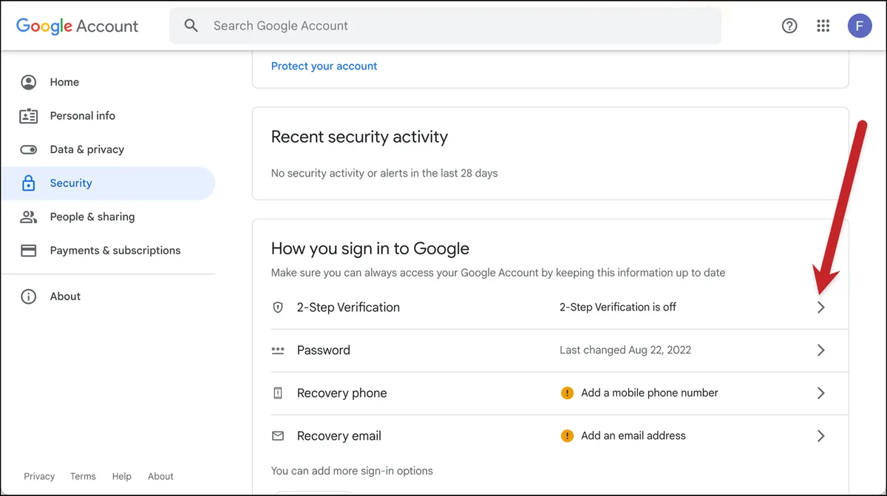The image size is (887, 496).
Task: Expand the 2-Step Verification row chevron
Action: click(820, 308)
